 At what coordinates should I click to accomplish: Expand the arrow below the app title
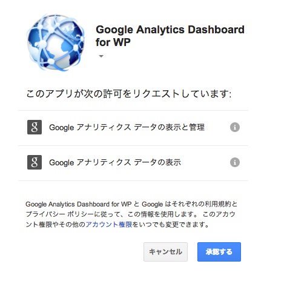pyautogui.click(x=101, y=56)
